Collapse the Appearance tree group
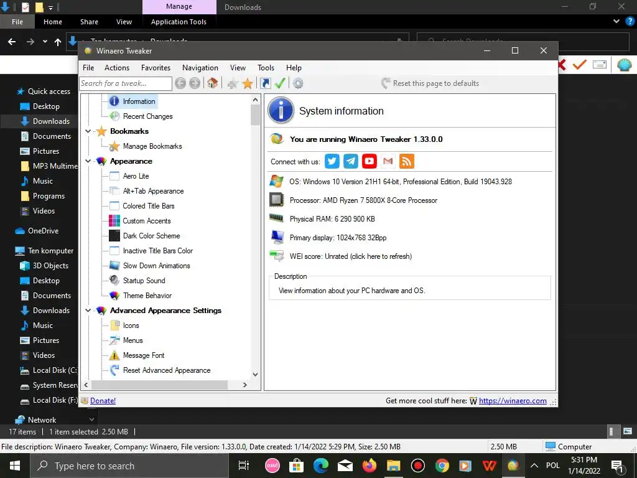The width and height of the screenshot is (637, 478). [88, 161]
